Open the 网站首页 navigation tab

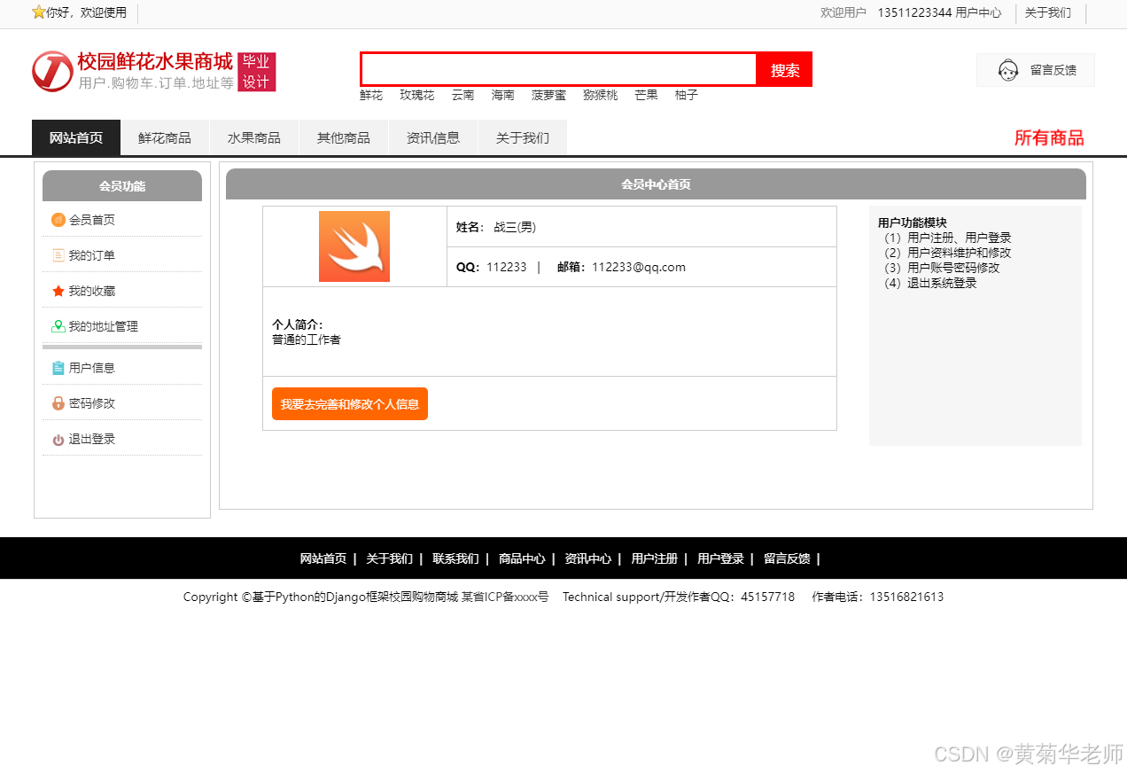(x=76, y=137)
